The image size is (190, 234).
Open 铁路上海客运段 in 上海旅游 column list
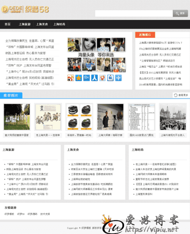point(24,169)
